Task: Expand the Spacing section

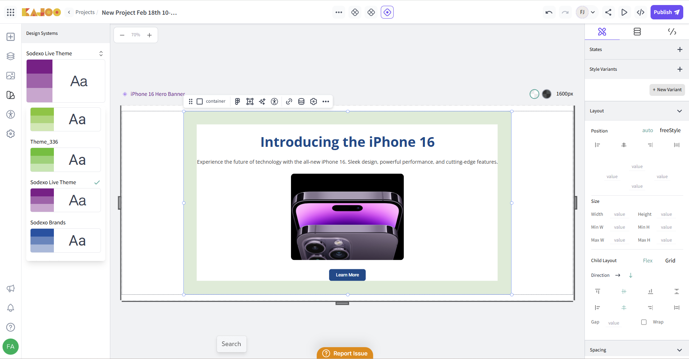Action: 680,350
